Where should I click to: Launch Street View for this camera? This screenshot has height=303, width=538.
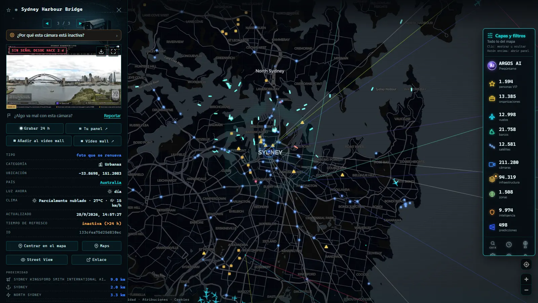click(x=37, y=260)
